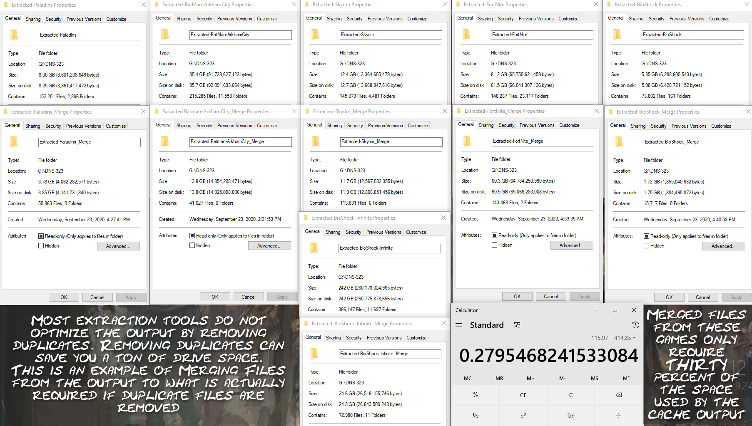Click the MC memory clear button
Viewport: 752px width, 426px height.
(468, 379)
